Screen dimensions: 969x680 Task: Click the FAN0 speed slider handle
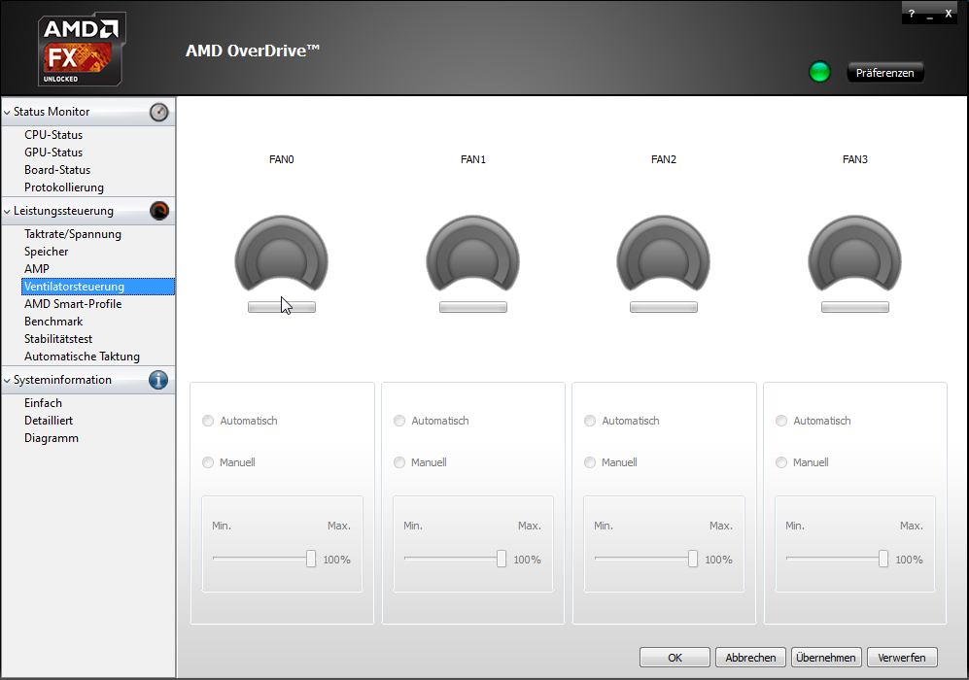point(311,559)
